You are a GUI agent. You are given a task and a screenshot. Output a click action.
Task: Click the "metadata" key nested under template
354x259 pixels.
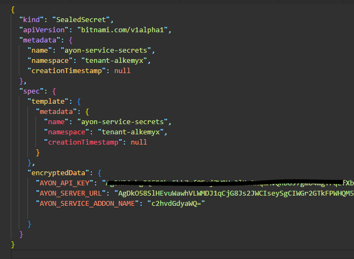tap(56, 112)
